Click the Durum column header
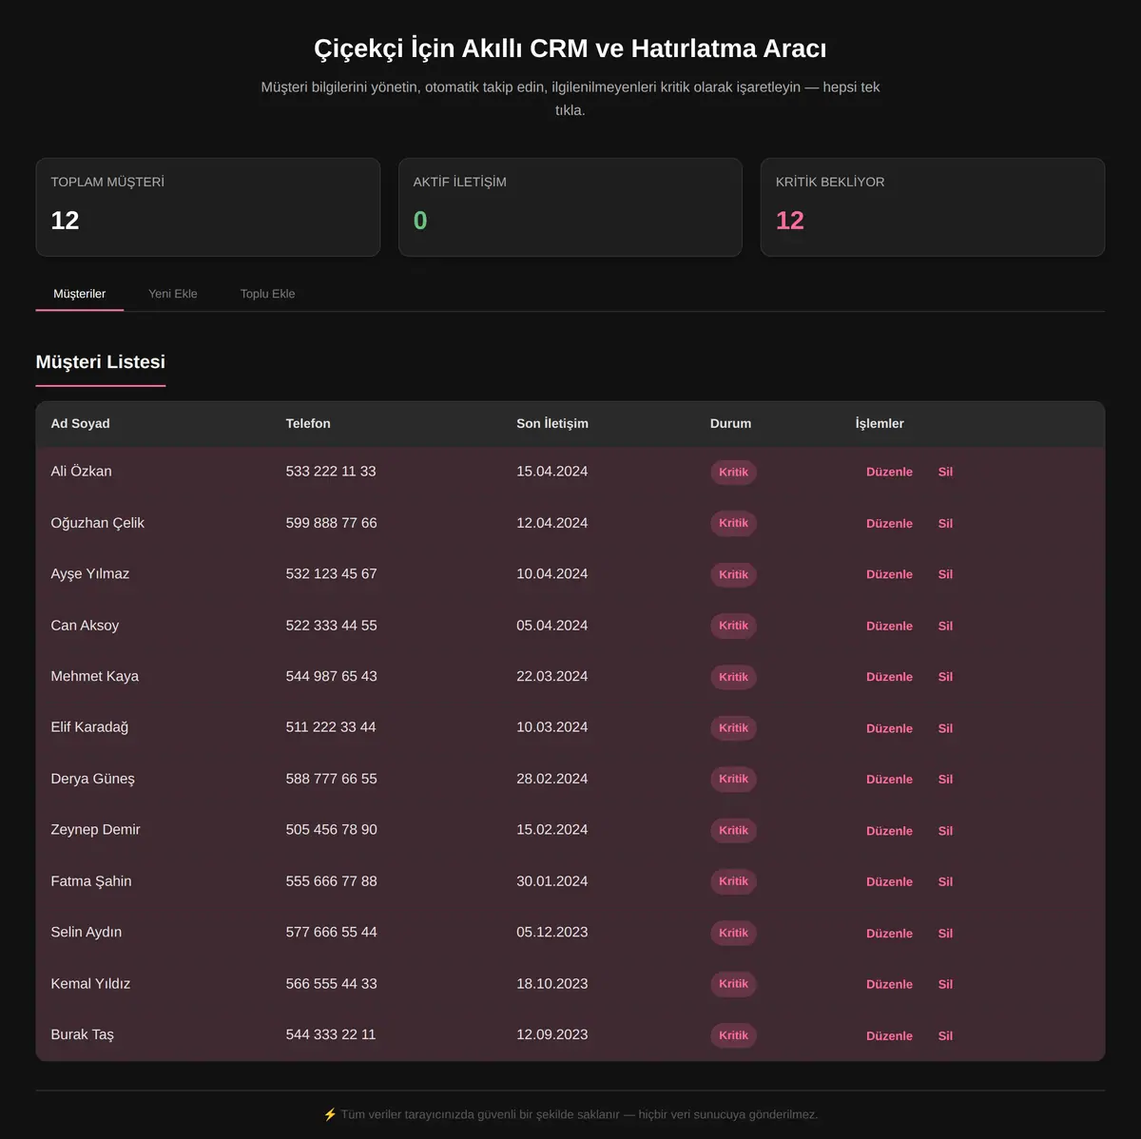1141x1139 pixels. 730,424
